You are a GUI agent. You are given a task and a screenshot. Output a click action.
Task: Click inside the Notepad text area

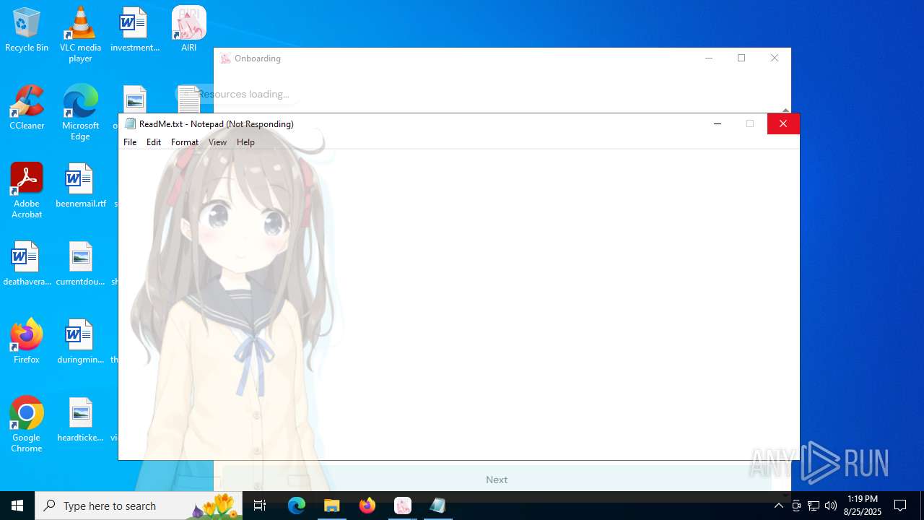pyautogui.click(x=458, y=304)
